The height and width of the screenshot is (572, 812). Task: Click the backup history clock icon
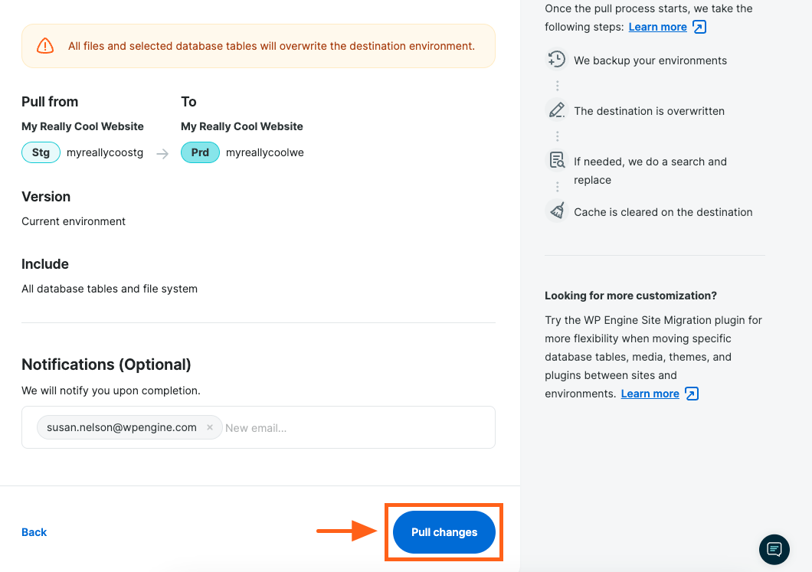556,60
